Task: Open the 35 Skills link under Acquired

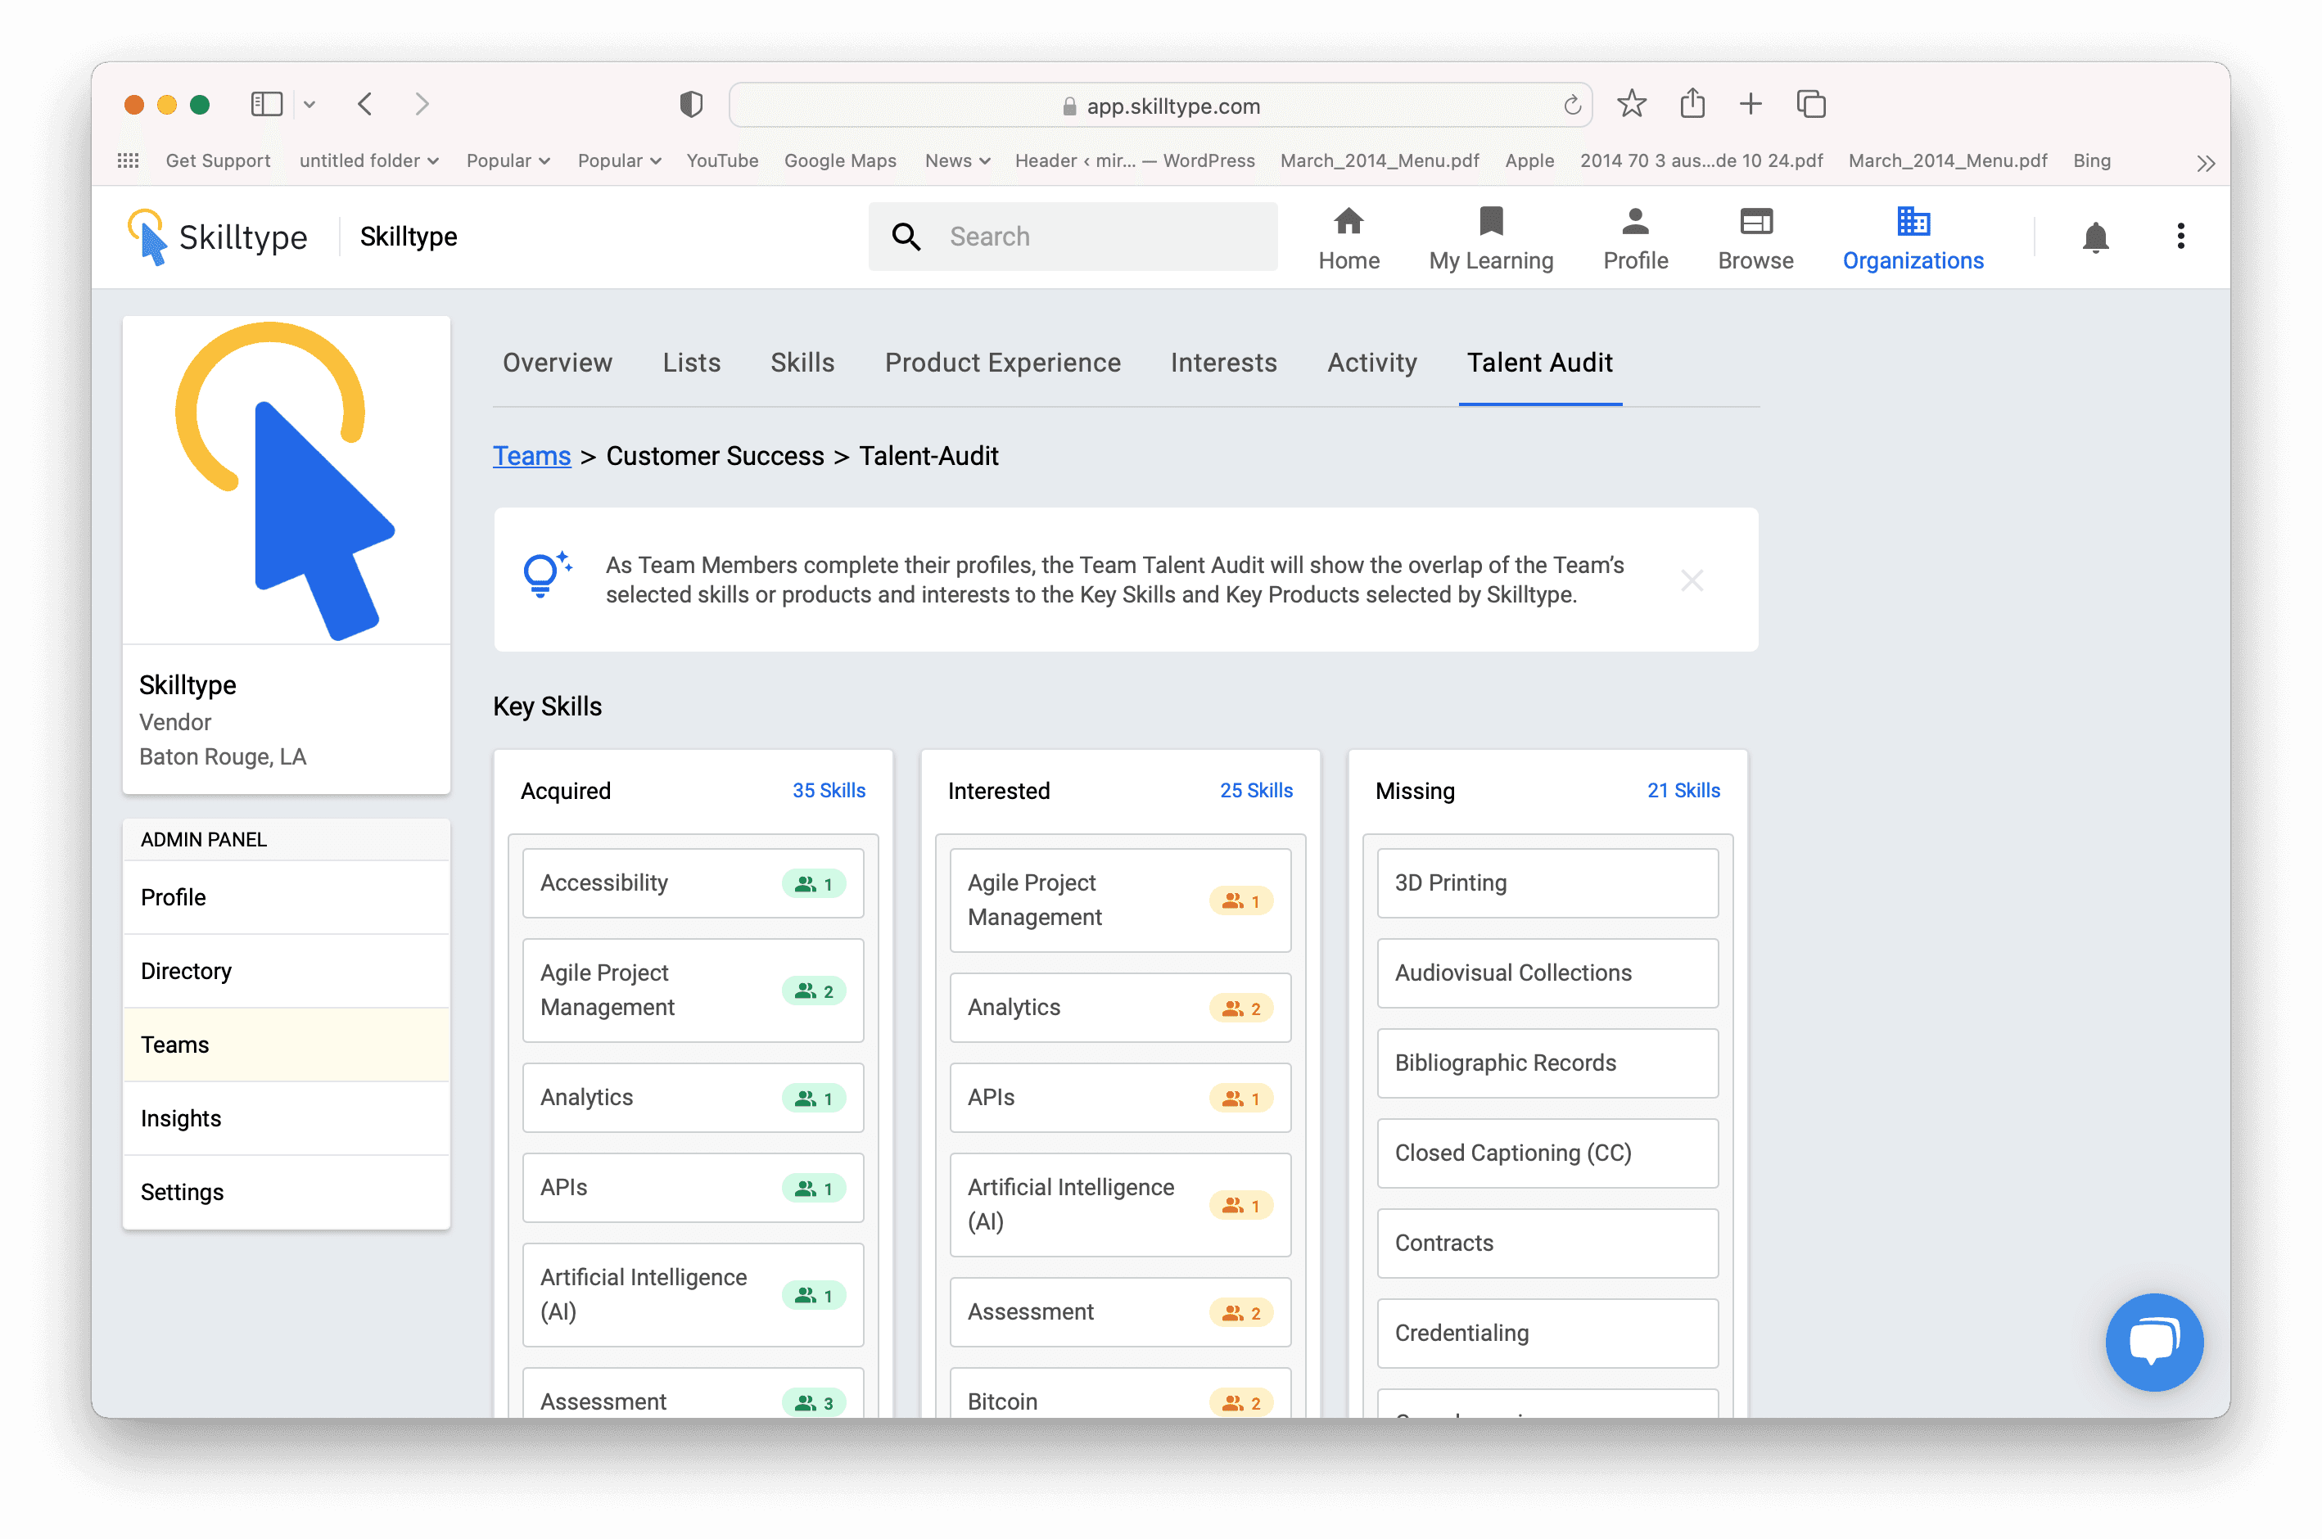Action: 829,790
